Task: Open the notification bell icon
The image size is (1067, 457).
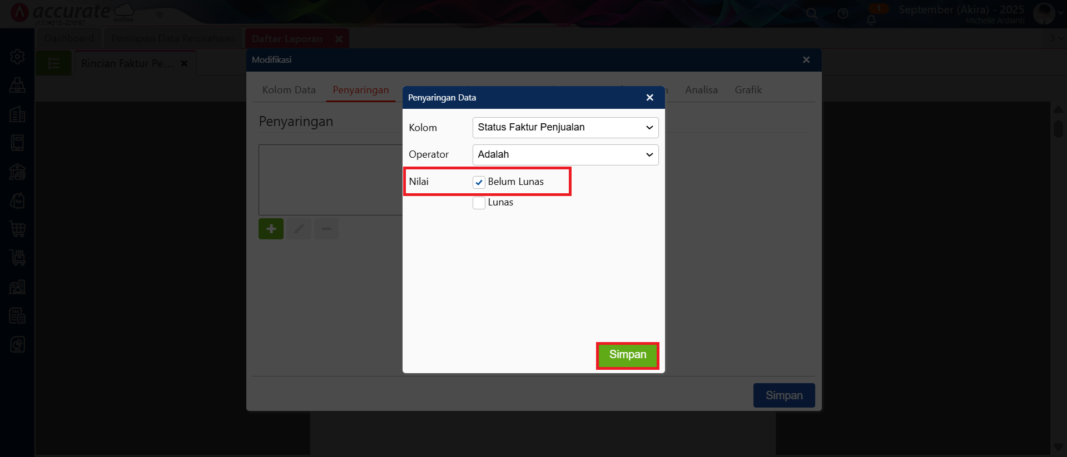Action: tap(871, 20)
